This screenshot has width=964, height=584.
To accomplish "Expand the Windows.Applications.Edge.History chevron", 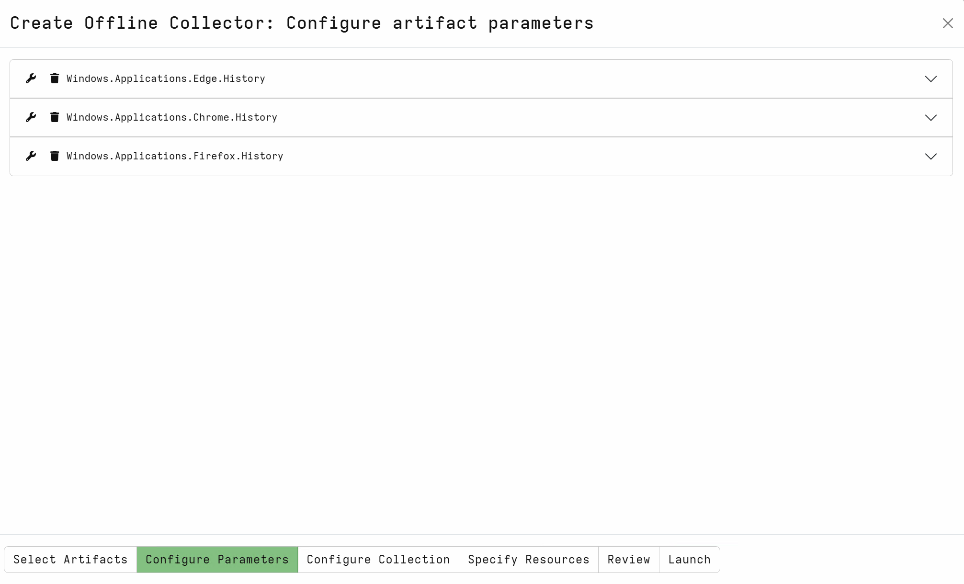I will click(930, 79).
